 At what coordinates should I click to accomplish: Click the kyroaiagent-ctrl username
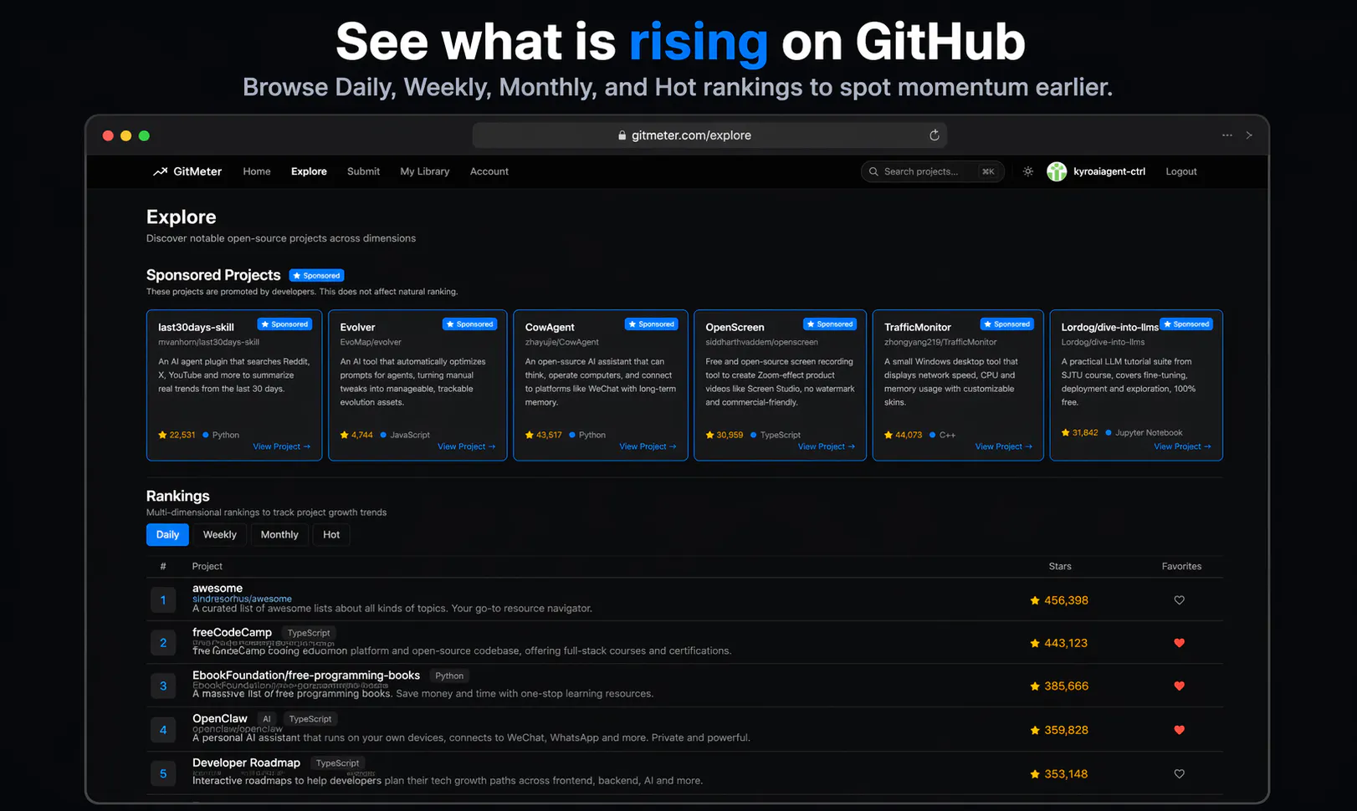[1109, 171]
